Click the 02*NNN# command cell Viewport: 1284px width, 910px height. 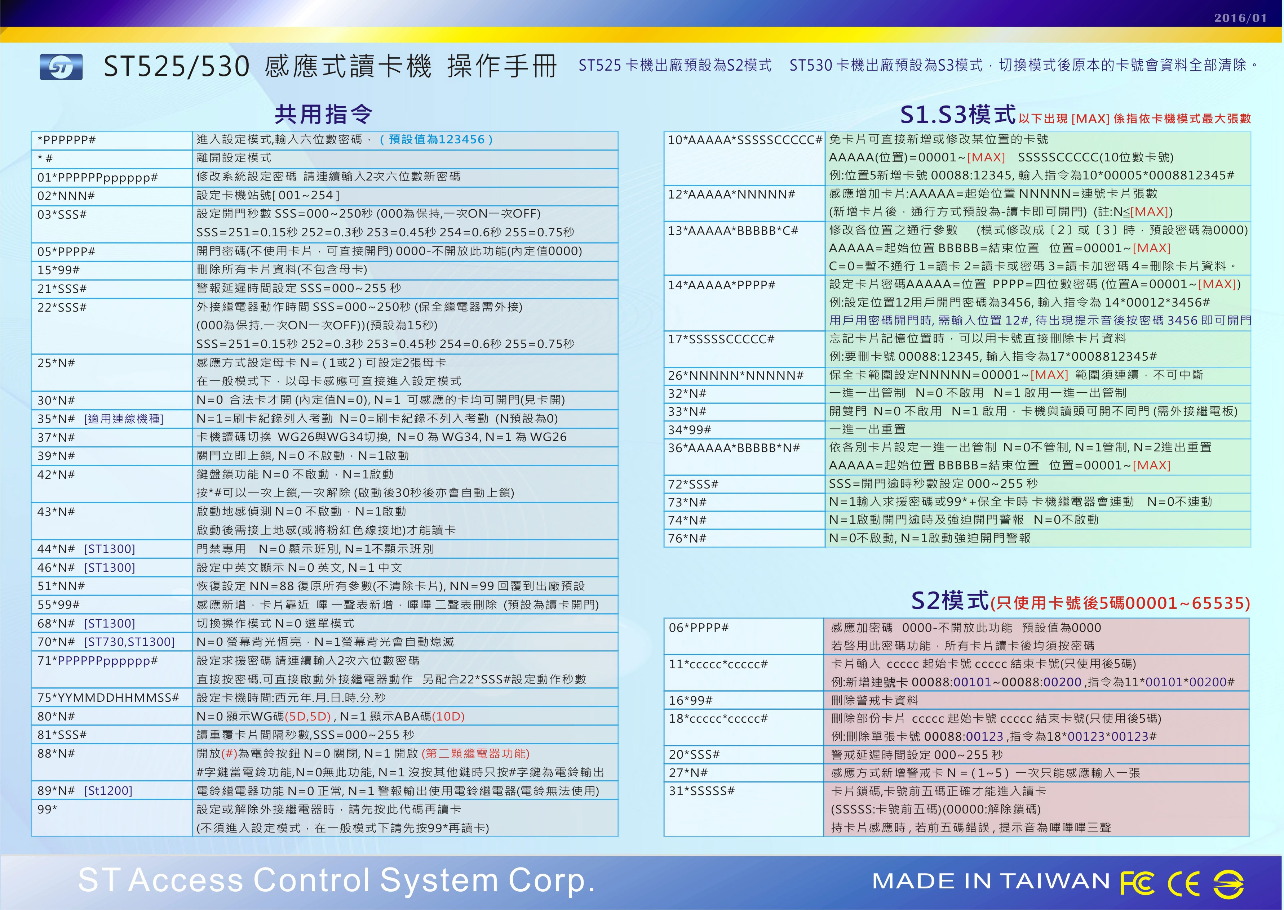pos(112,196)
